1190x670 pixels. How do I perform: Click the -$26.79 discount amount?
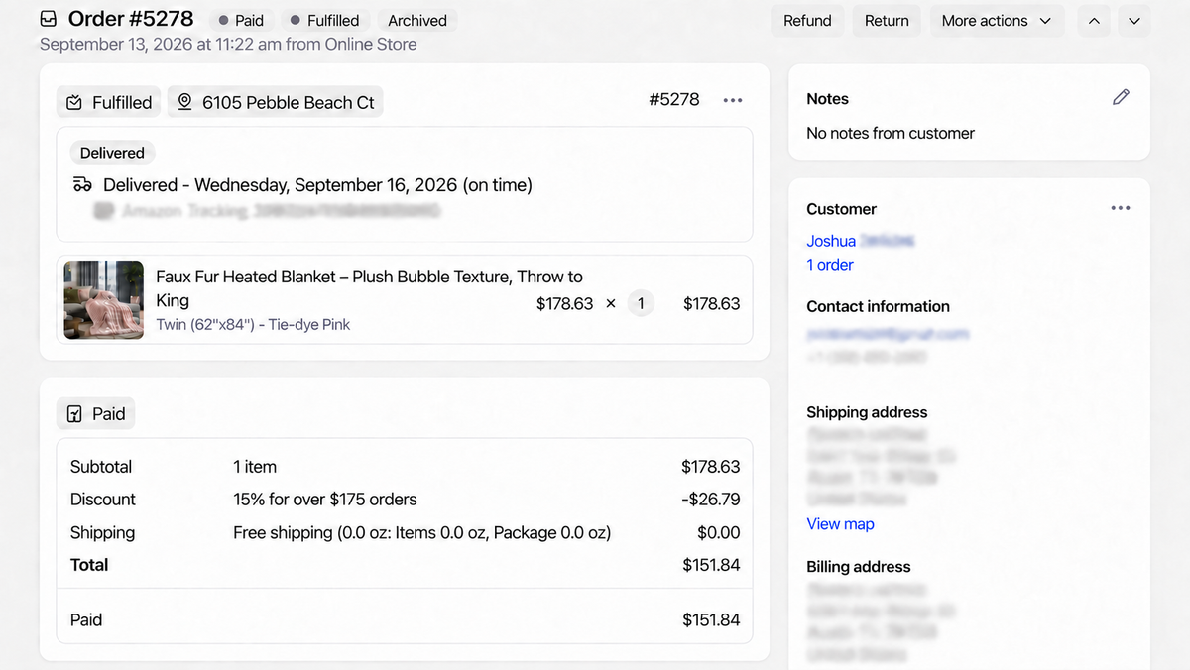tap(711, 500)
